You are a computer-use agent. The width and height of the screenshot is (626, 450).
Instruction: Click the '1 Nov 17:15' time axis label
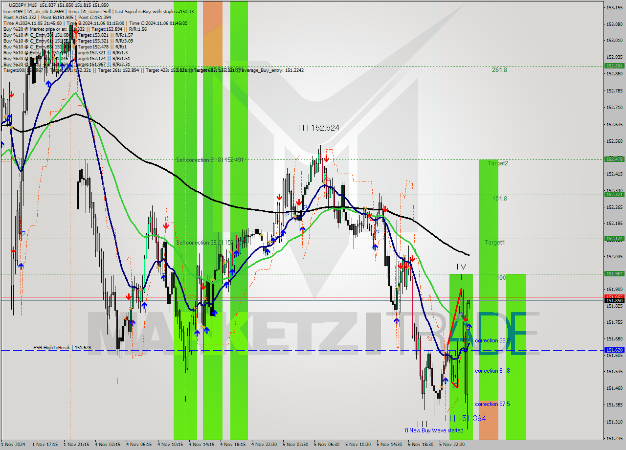click(45, 445)
